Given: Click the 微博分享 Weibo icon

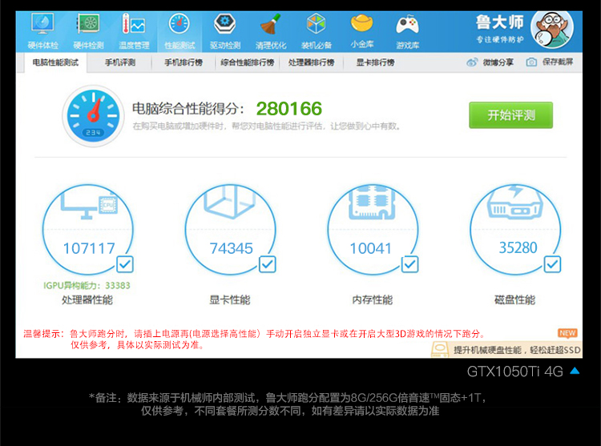Looking at the screenshot, I should pyautogui.click(x=472, y=62).
